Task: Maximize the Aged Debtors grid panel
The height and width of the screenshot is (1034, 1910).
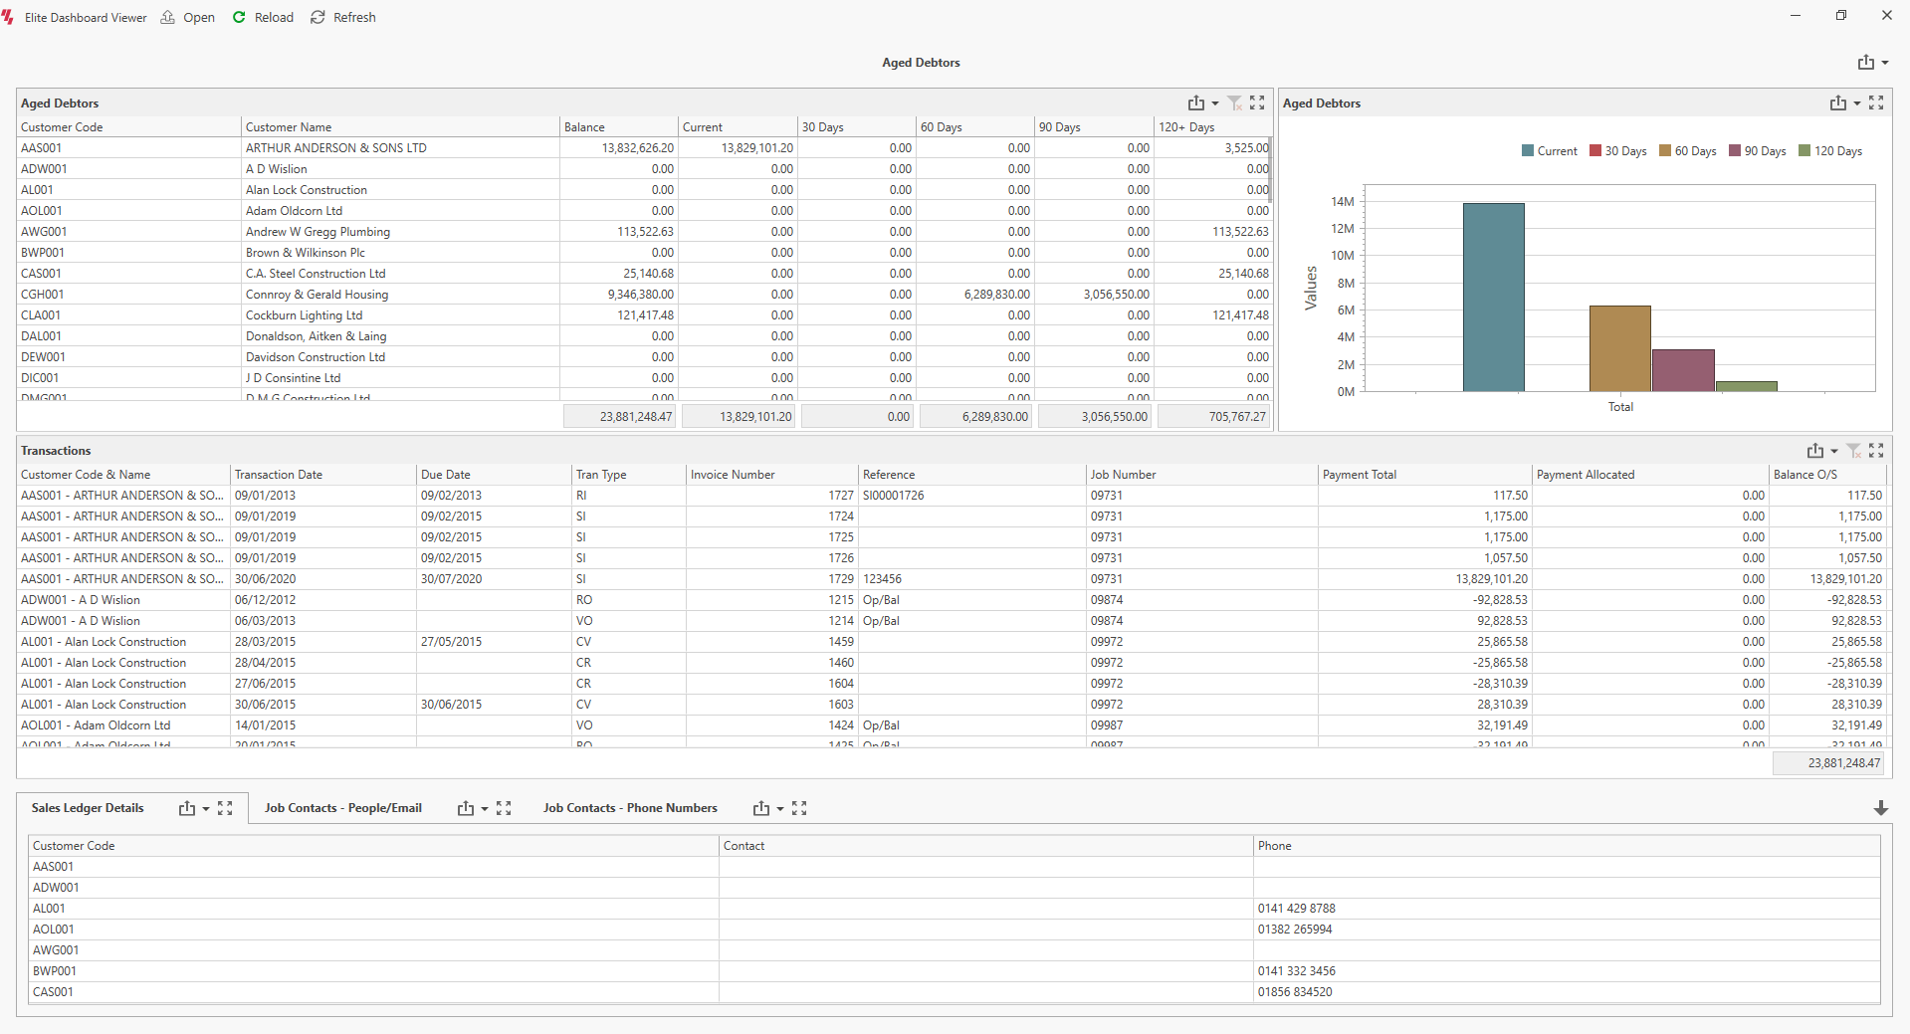Action: pyautogui.click(x=1257, y=103)
